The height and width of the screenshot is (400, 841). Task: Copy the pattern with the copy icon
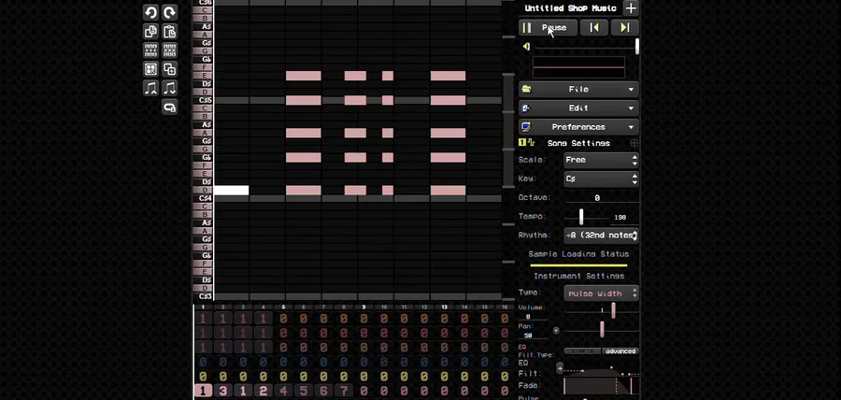150,32
